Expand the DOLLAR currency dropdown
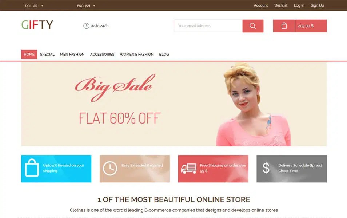The image size is (347, 218). pos(34,6)
